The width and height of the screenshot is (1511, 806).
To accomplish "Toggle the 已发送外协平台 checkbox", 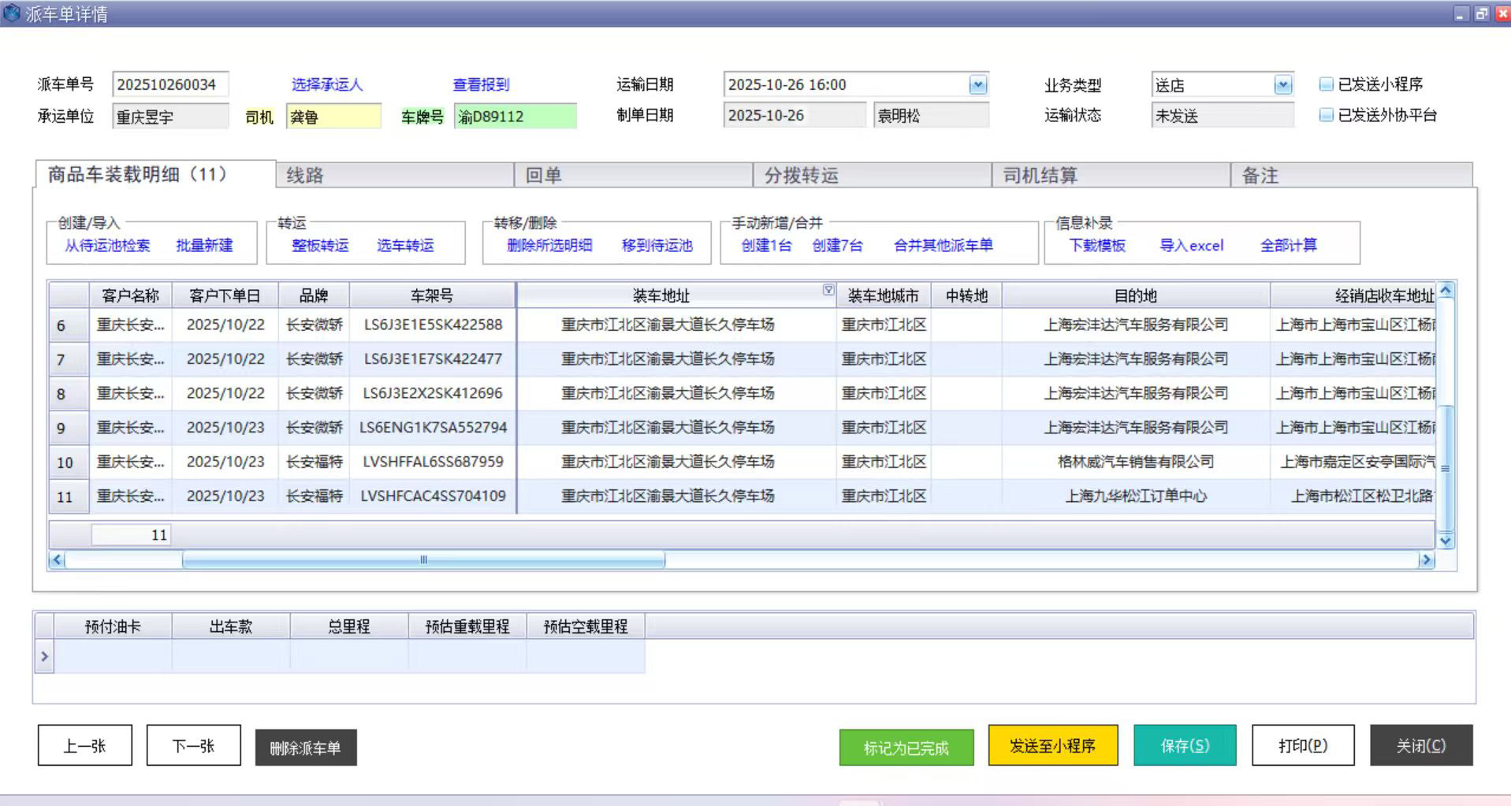I will click(1327, 115).
